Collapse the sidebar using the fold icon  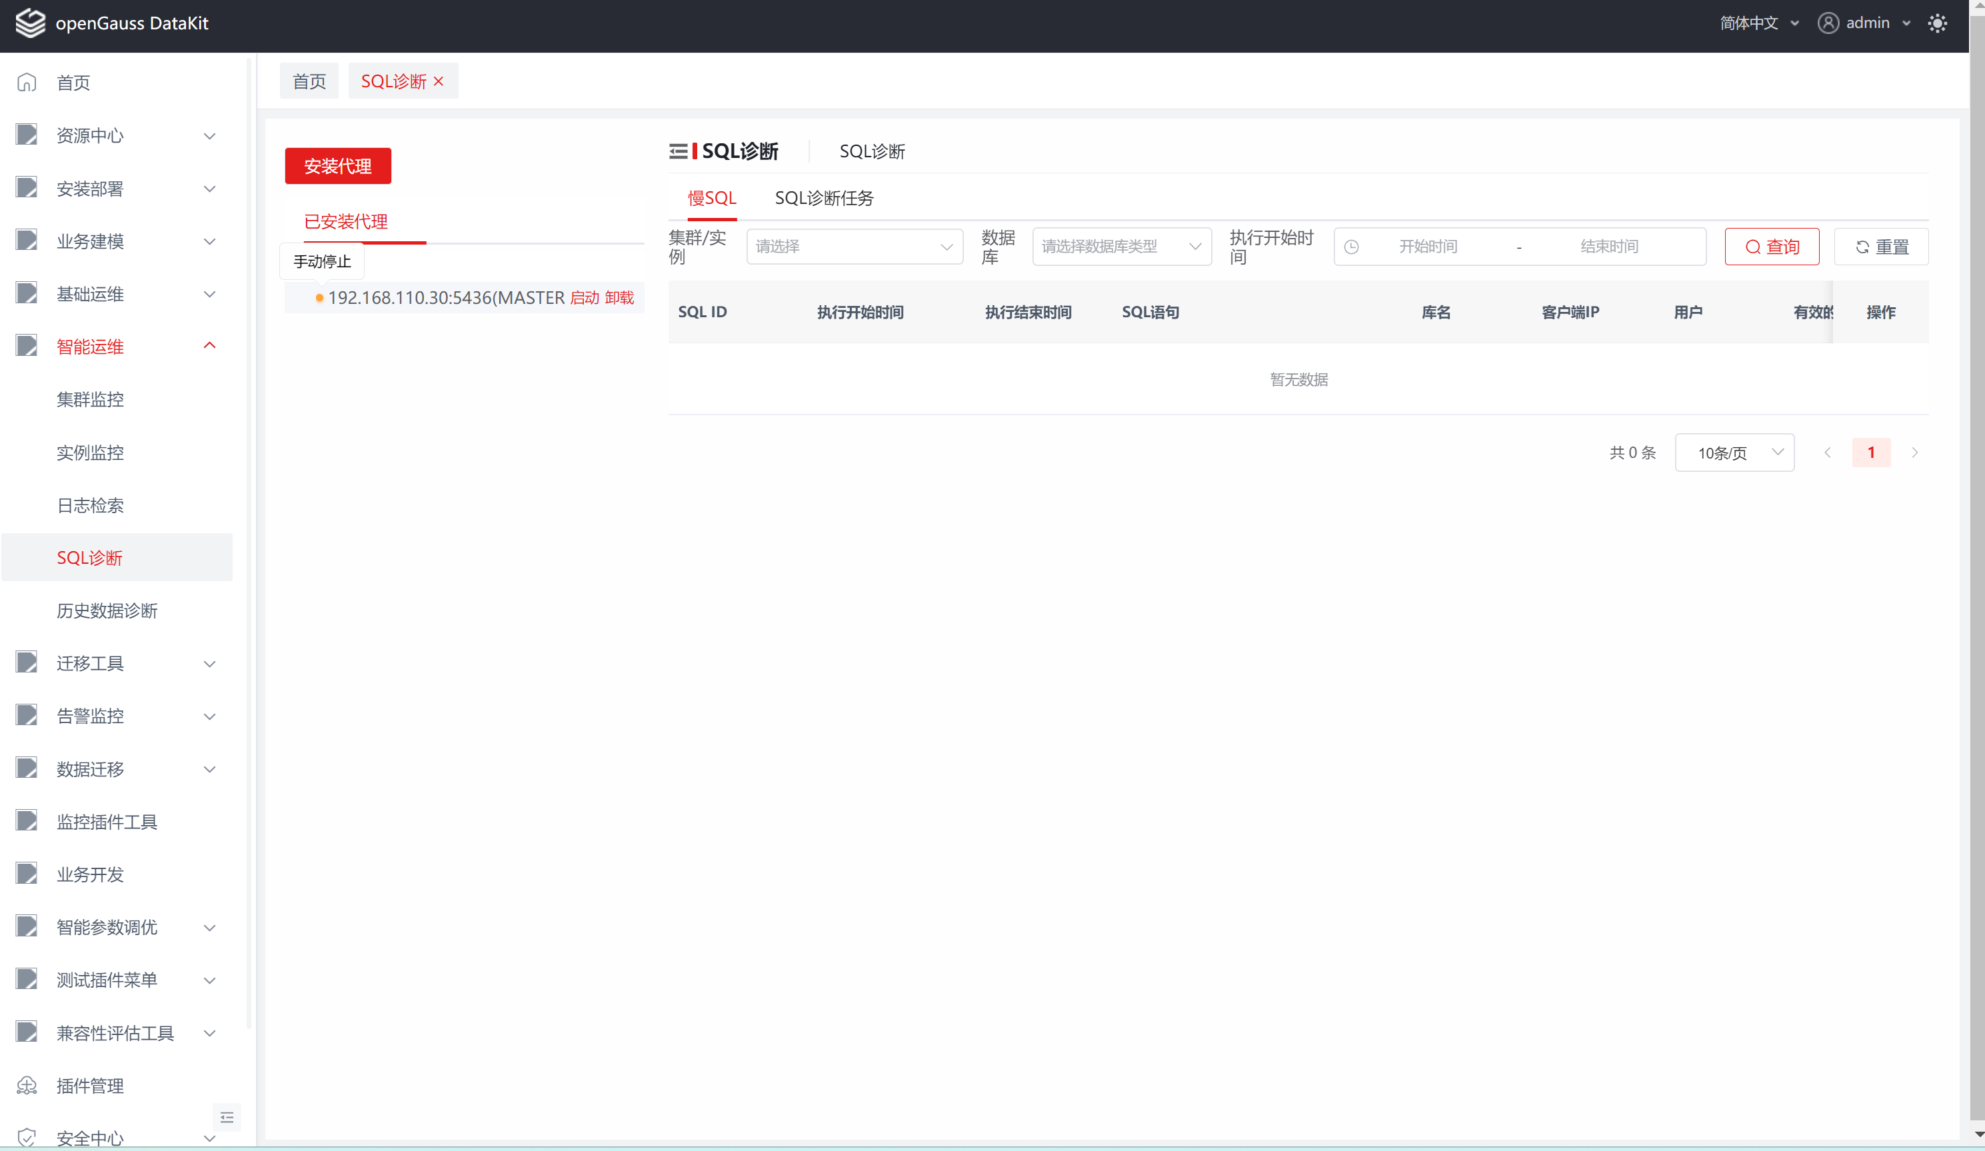(227, 1117)
